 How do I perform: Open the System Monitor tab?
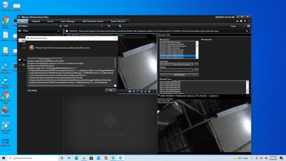click(x=118, y=21)
